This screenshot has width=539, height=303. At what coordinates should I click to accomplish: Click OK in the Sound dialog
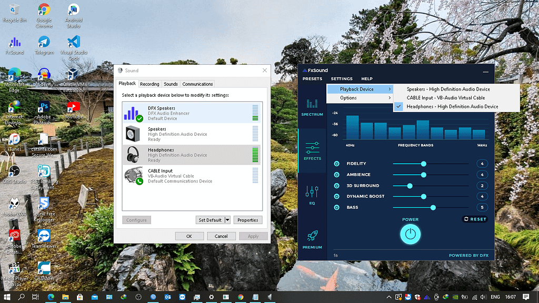click(189, 236)
